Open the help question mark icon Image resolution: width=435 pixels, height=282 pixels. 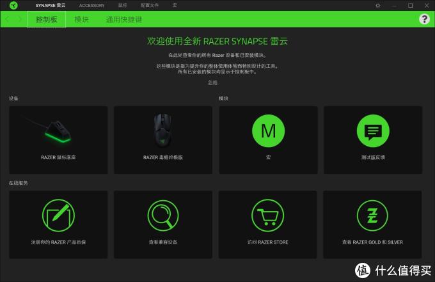424,19
